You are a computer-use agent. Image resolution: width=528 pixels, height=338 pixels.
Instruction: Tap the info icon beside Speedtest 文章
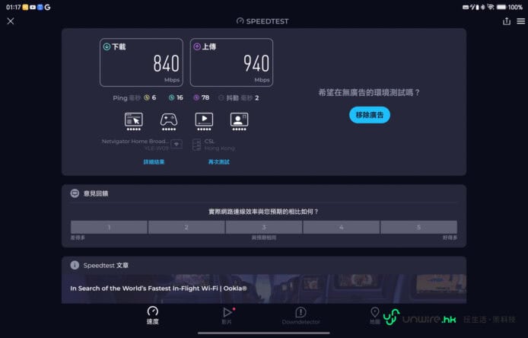click(75, 265)
